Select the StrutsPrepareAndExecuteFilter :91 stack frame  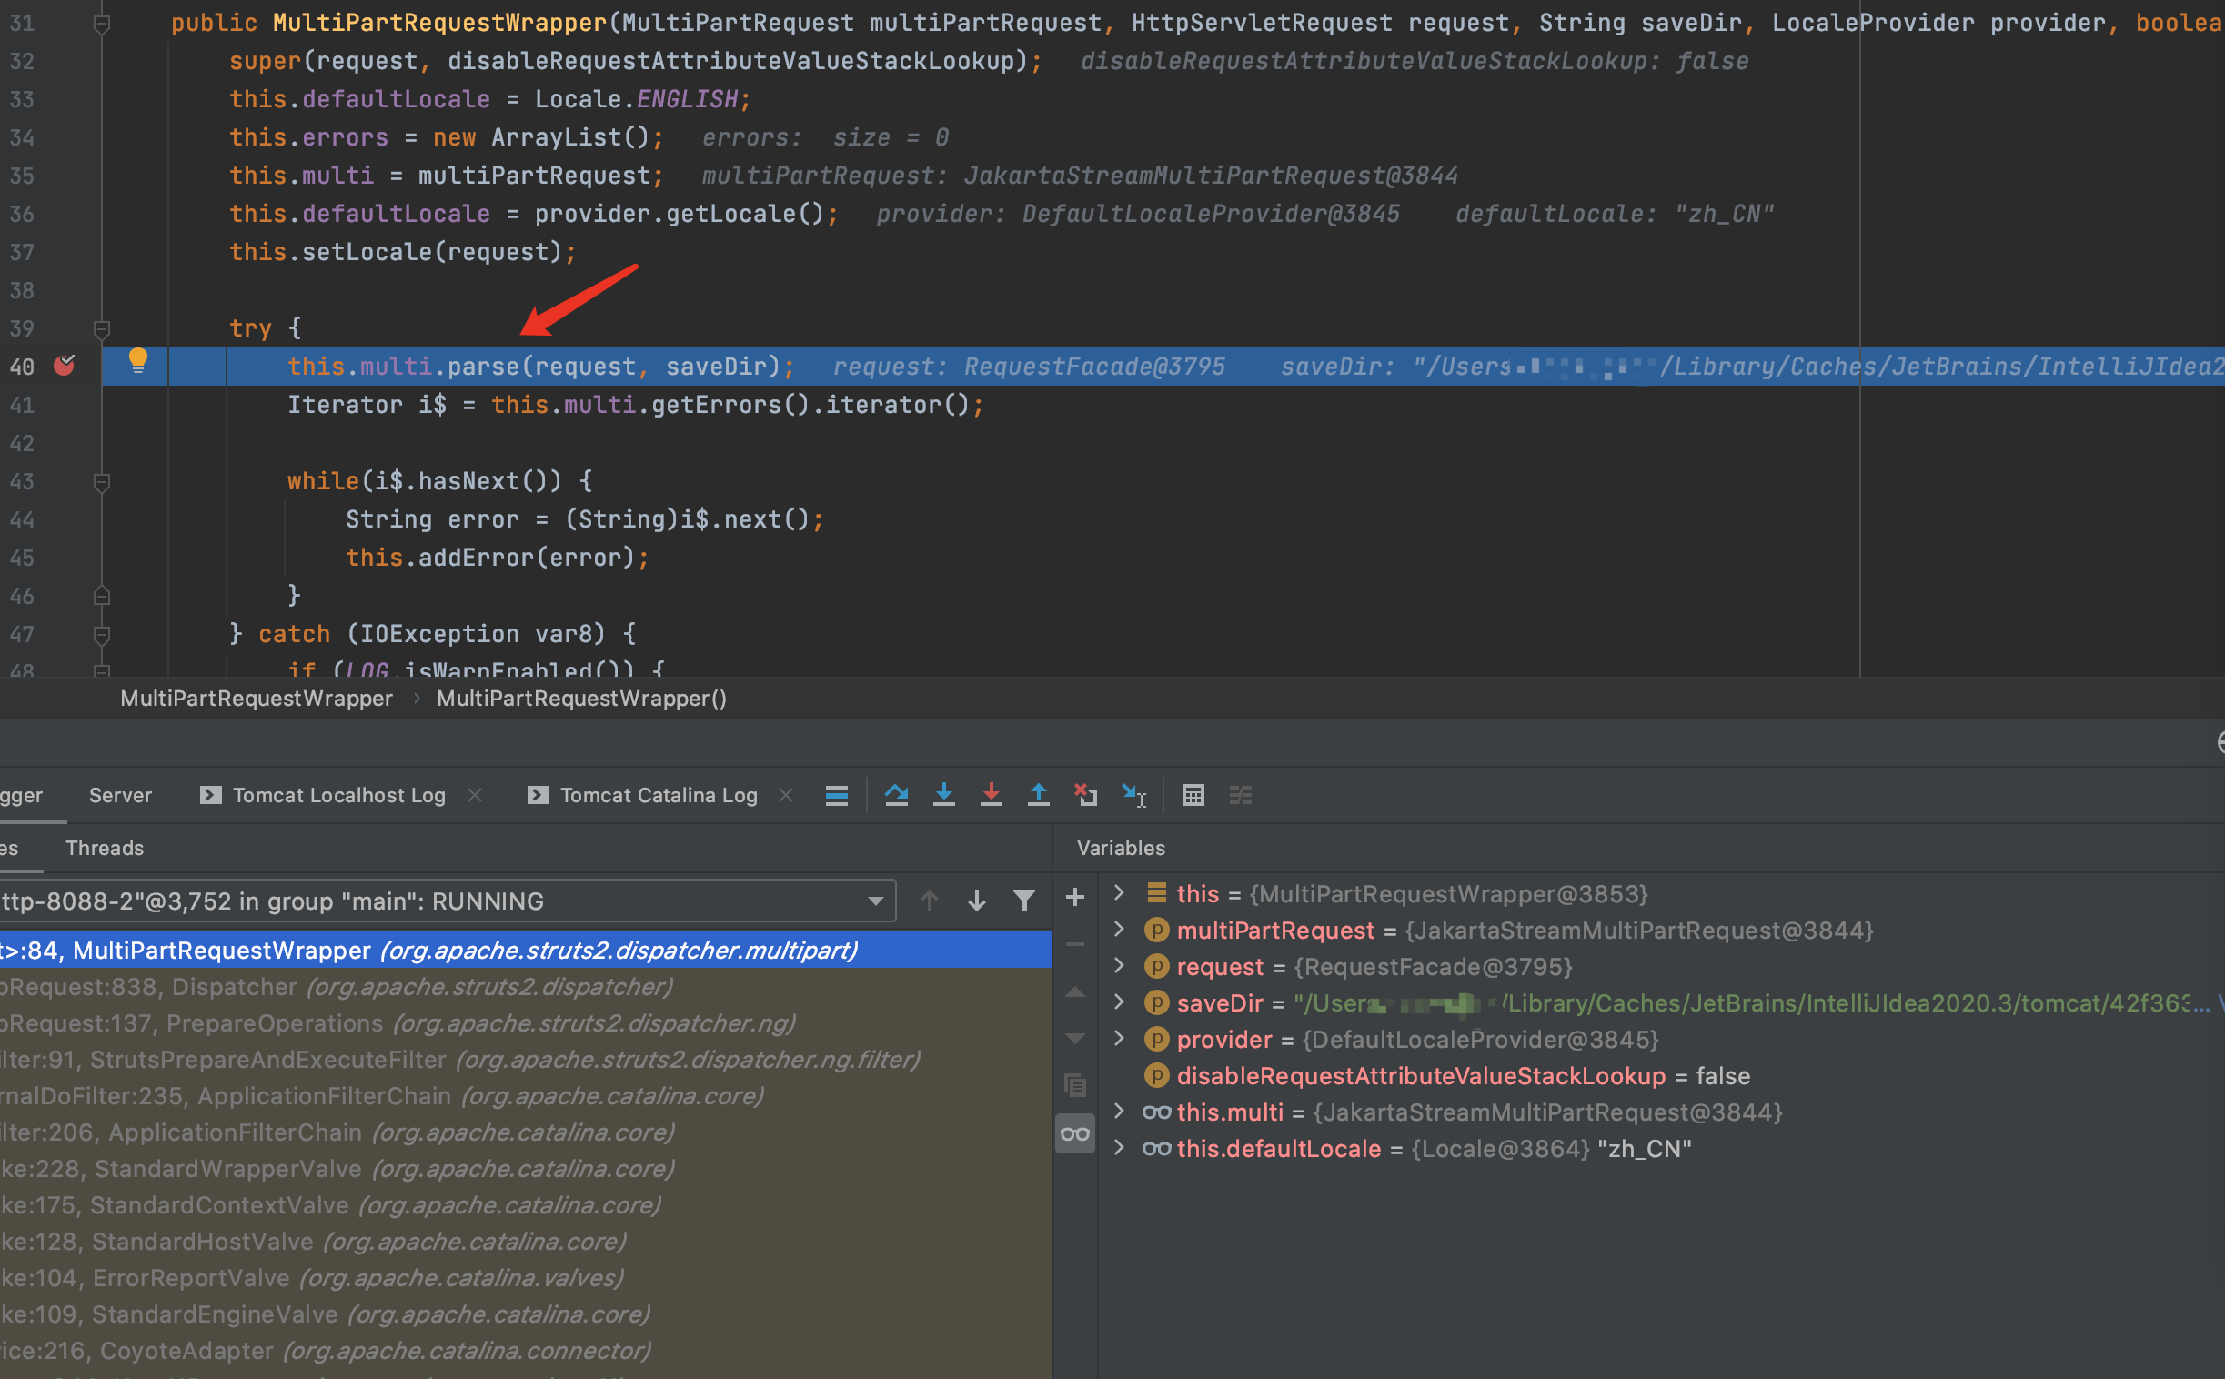point(525,1060)
